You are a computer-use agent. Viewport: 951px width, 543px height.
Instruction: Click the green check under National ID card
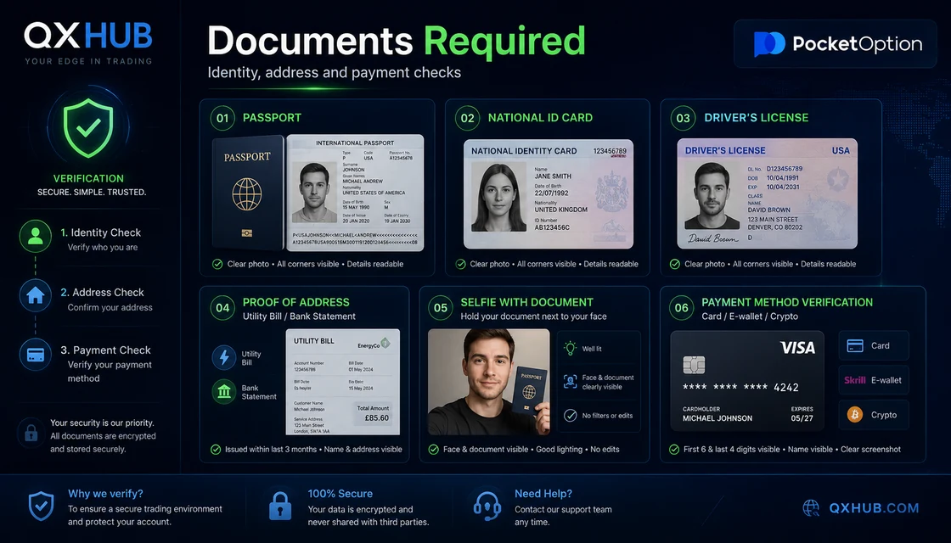click(460, 264)
